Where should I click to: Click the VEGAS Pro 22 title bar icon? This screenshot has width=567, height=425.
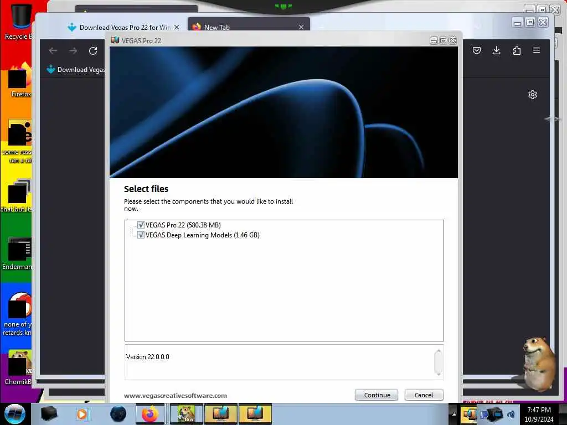point(115,40)
